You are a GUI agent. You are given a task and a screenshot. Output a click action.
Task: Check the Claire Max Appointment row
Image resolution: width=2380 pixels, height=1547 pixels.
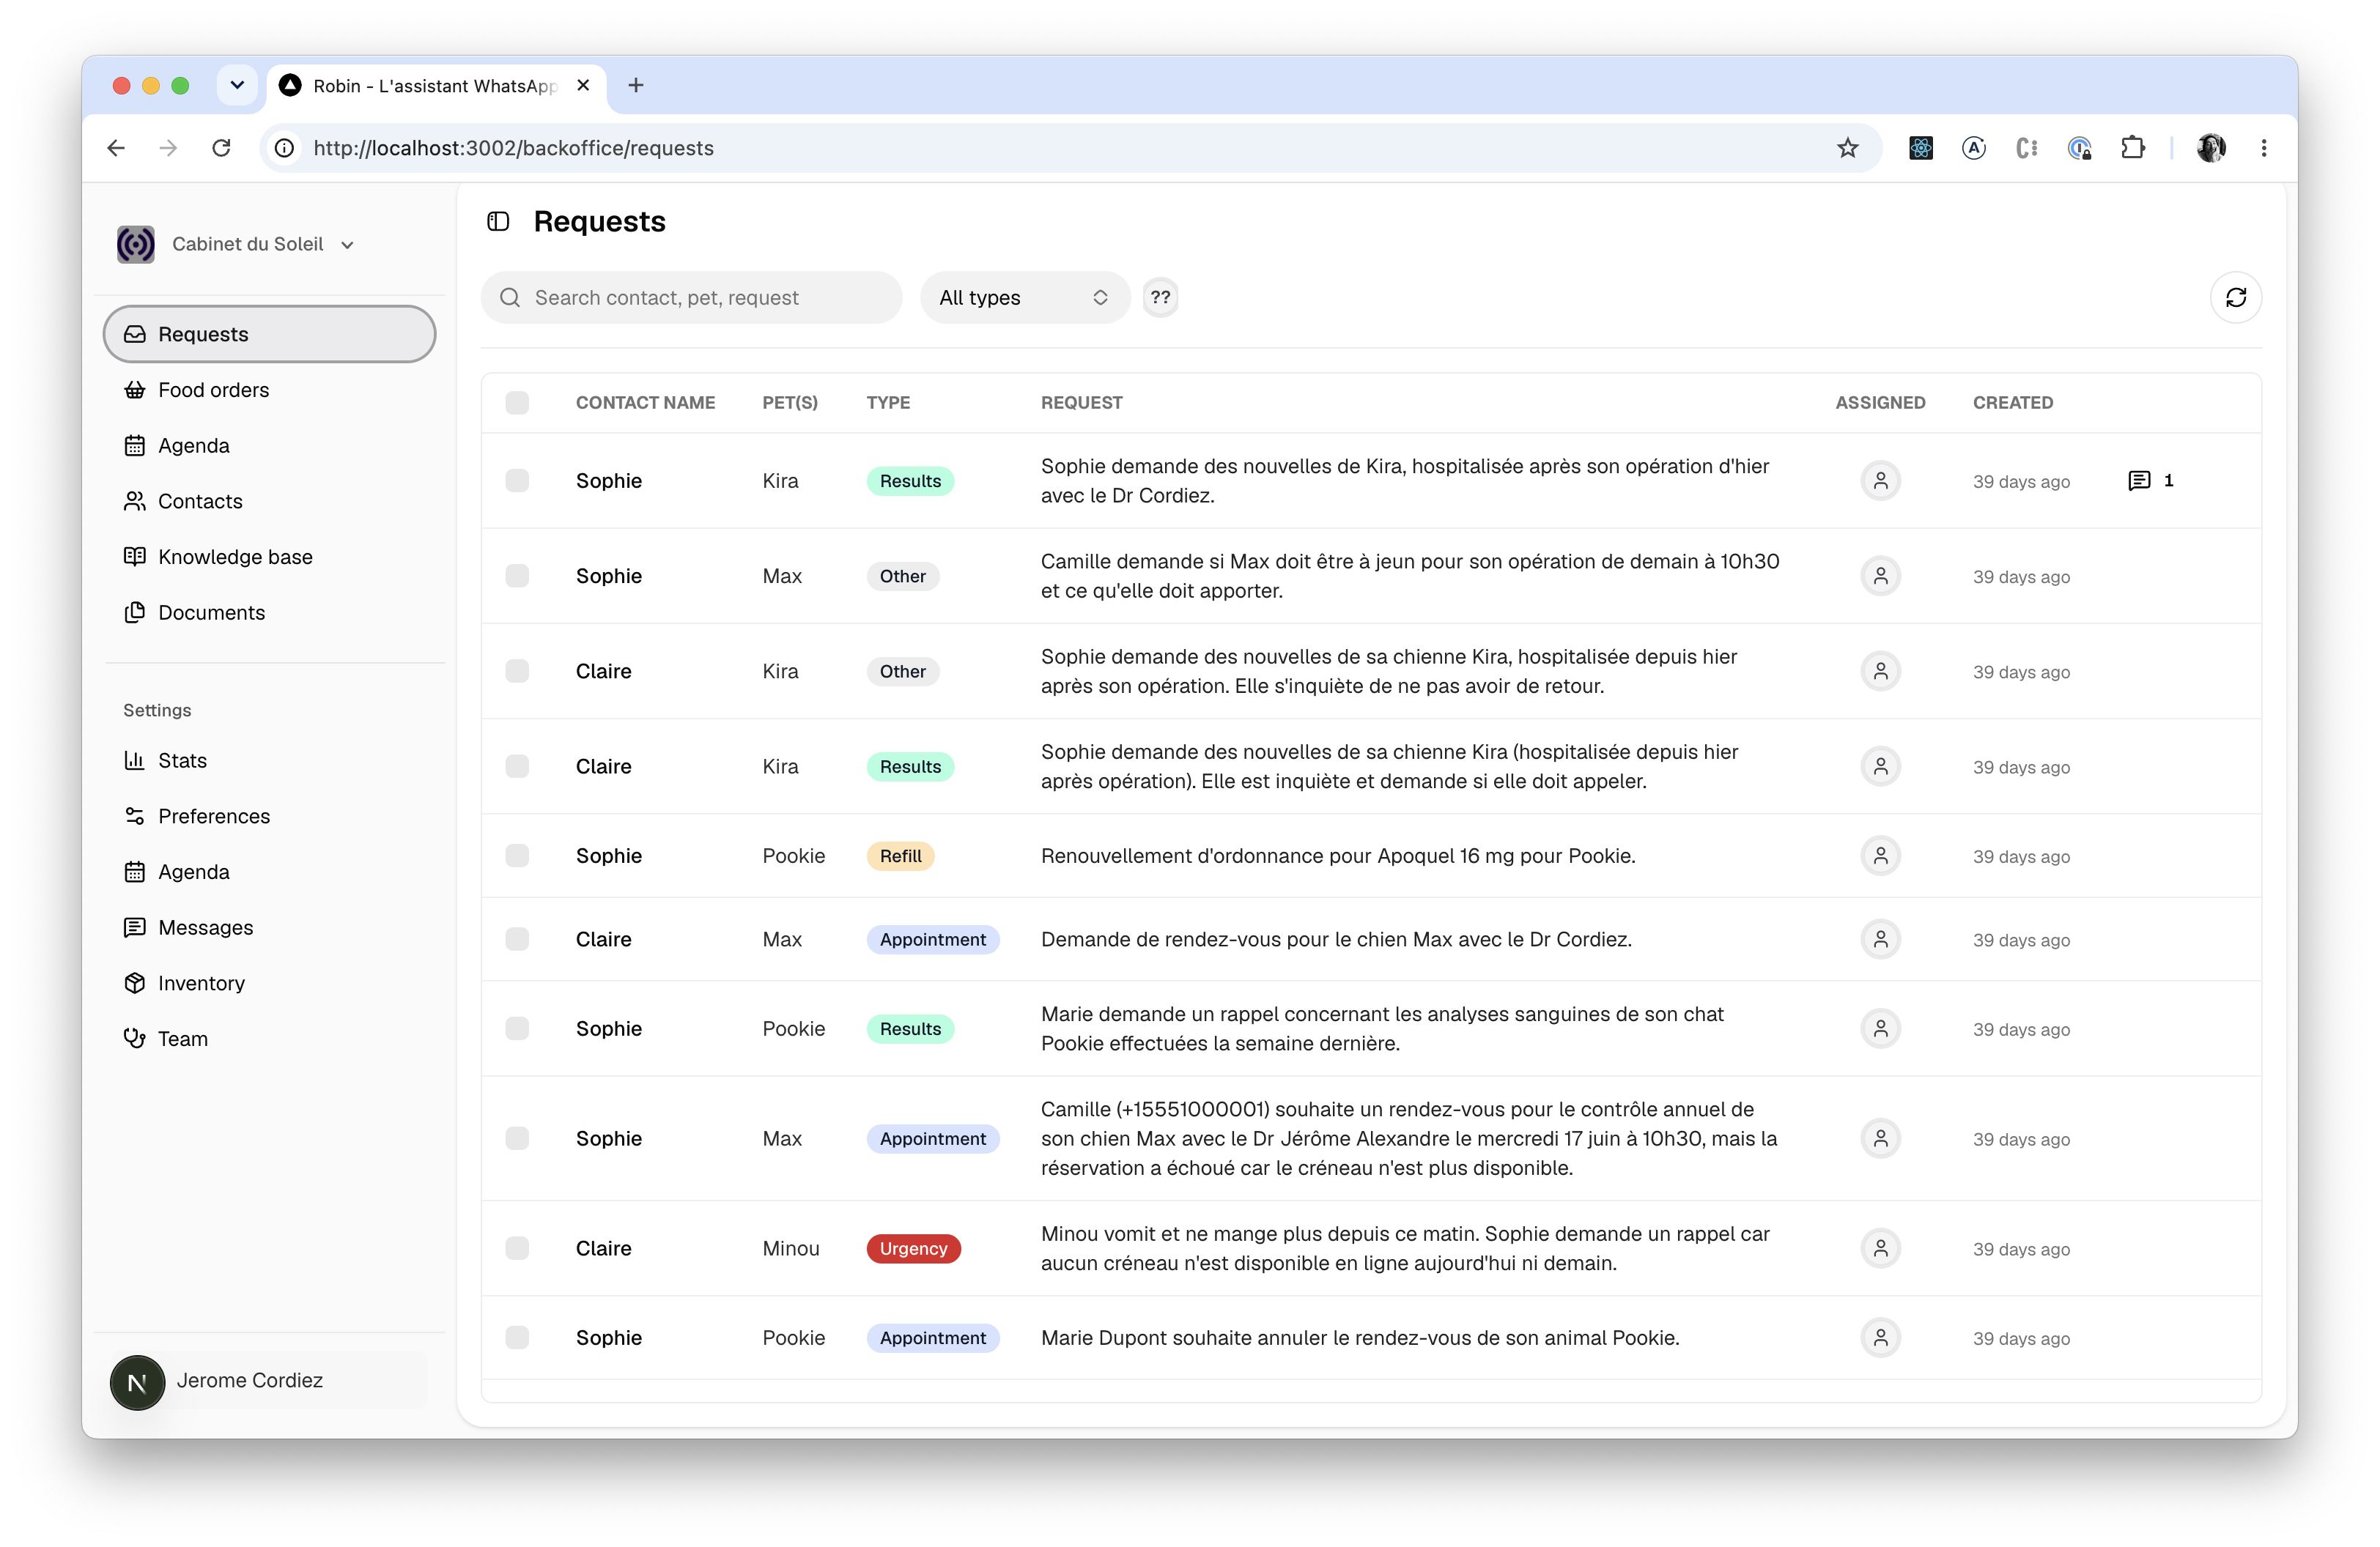[x=517, y=938]
